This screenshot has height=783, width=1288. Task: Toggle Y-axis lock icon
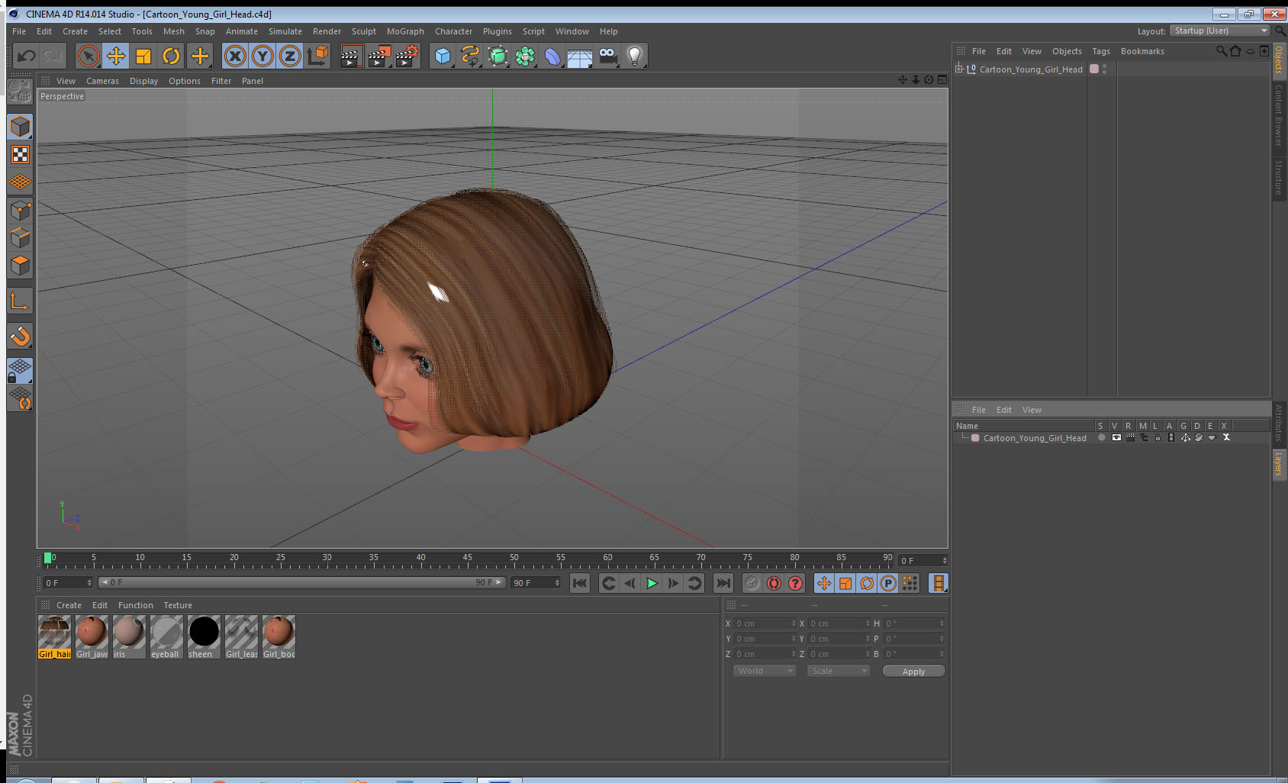click(262, 56)
